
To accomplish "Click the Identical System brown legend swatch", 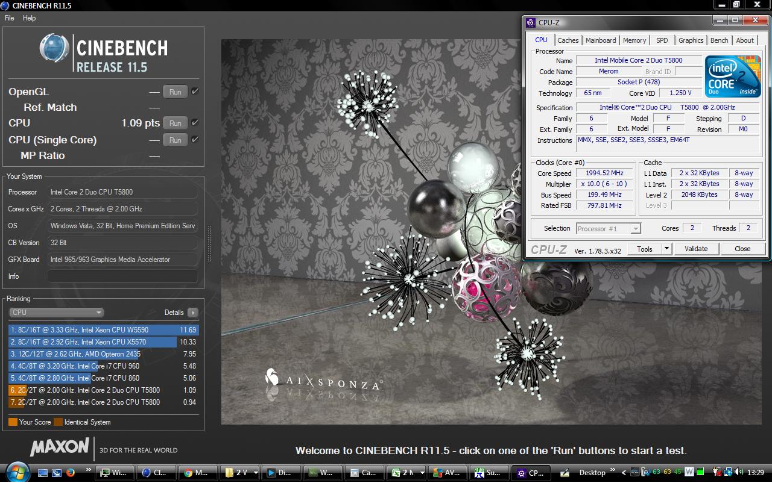I will tap(58, 422).
